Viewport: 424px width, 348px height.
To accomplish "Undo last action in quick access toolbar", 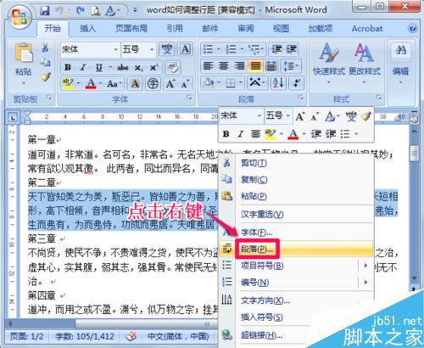I will click(x=59, y=11).
